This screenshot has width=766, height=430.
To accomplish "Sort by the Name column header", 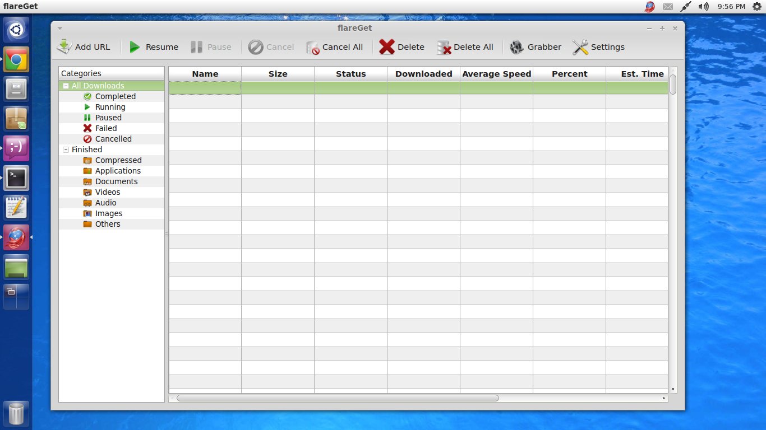I will pyautogui.click(x=205, y=74).
